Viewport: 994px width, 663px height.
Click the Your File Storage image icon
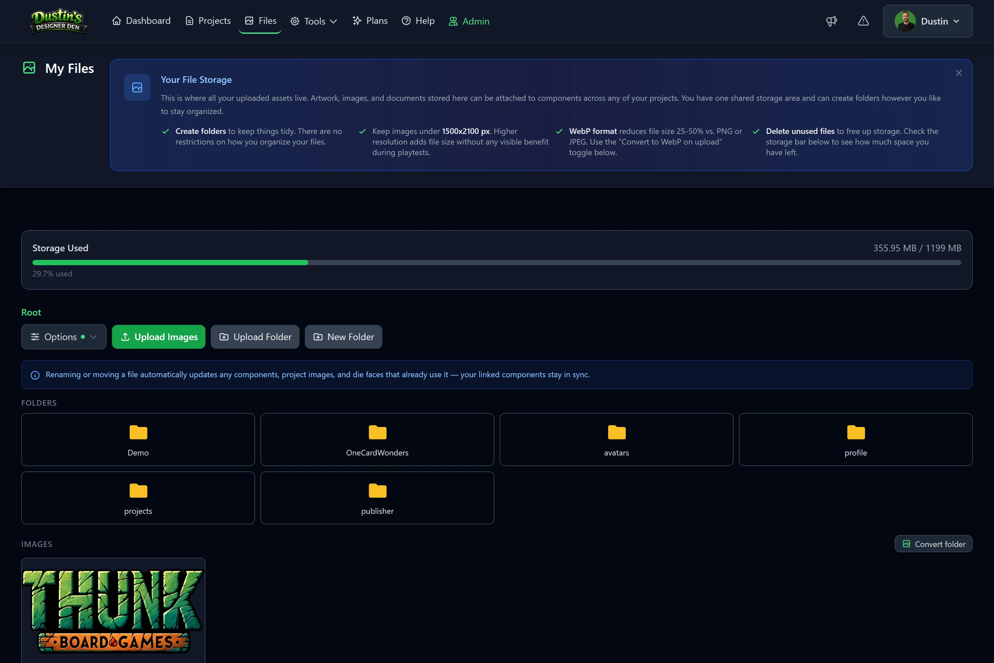point(137,88)
